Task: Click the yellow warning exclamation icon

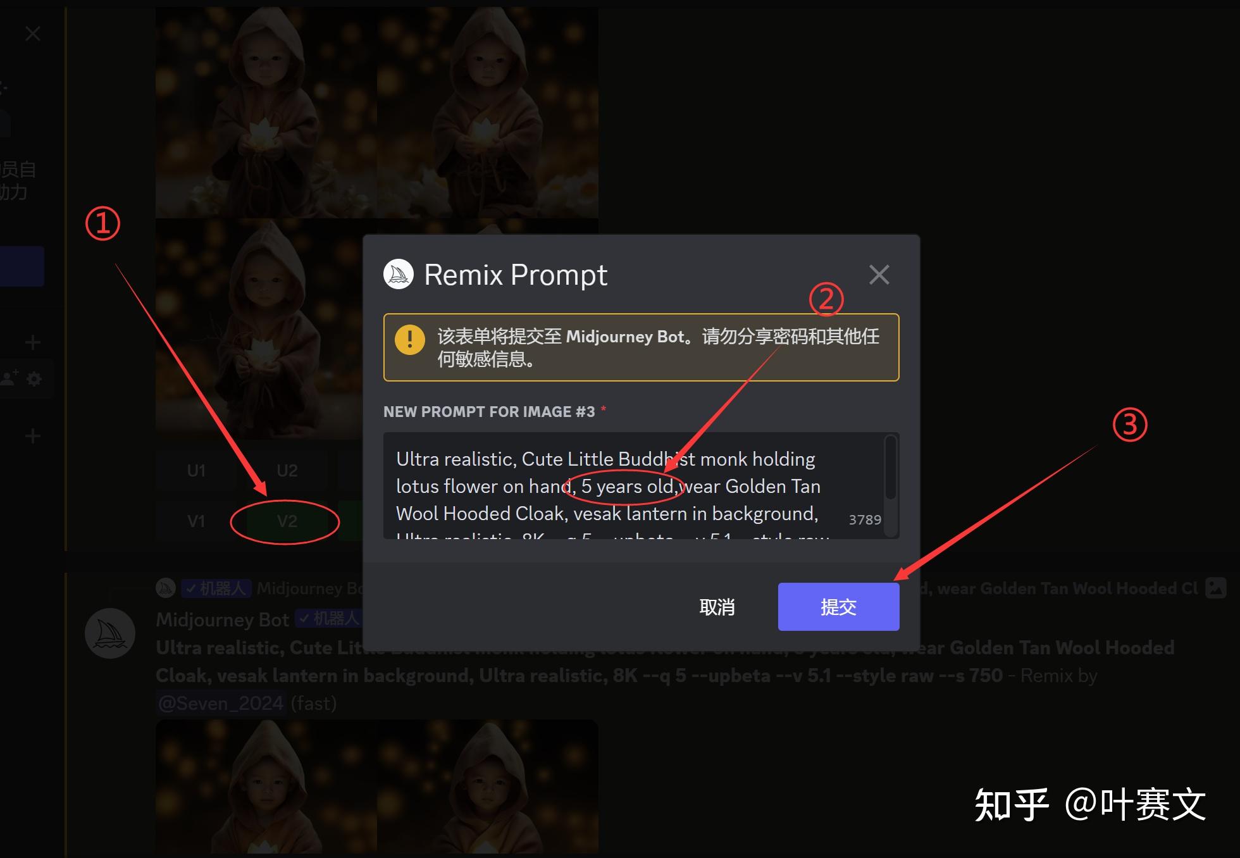Action: pos(410,340)
